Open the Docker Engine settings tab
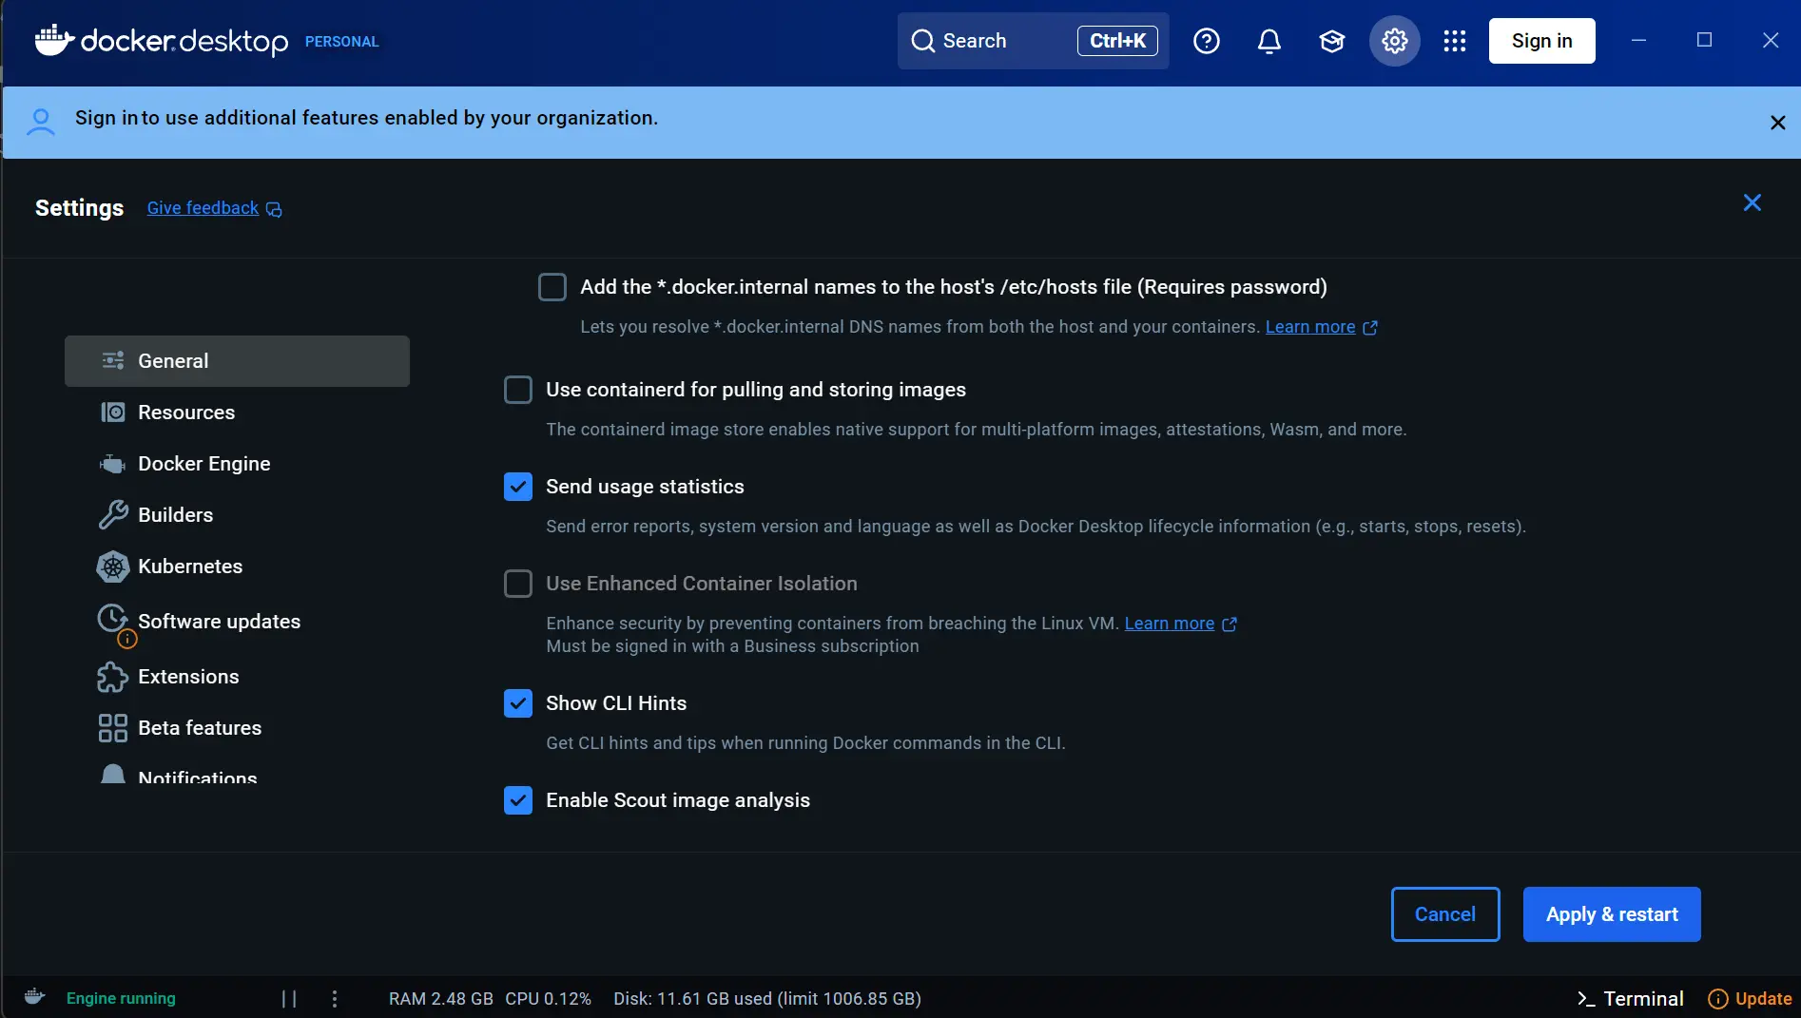The image size is (1801, 1018). click(237, 464)
